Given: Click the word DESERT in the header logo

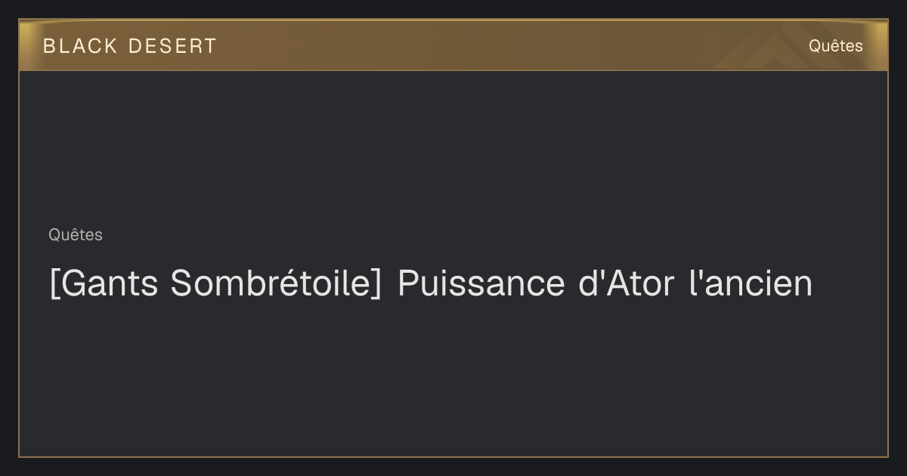Looking at the screenshot, I should tap(172, 46).
